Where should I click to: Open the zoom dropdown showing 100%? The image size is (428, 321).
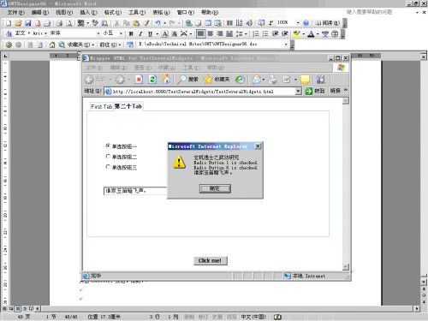tap(298, 23)
